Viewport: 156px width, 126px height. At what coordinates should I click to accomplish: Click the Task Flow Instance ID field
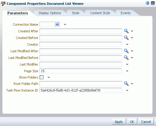(x=81, y=90)
